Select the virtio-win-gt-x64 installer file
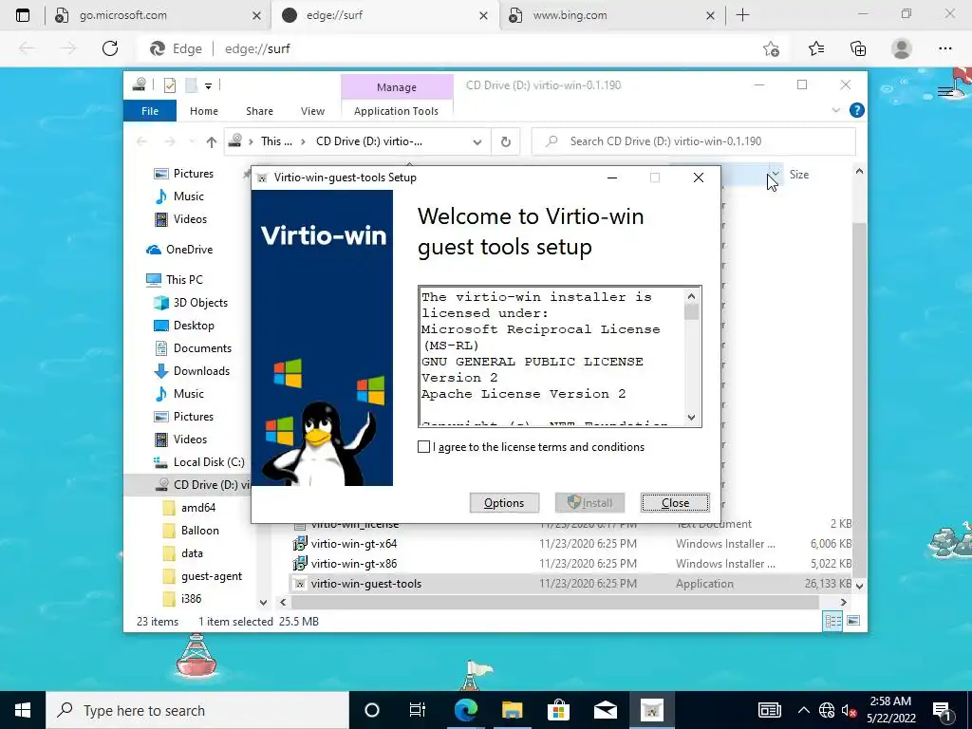The width and height of the screenshot is (972, 729). (x=354, y=544)
